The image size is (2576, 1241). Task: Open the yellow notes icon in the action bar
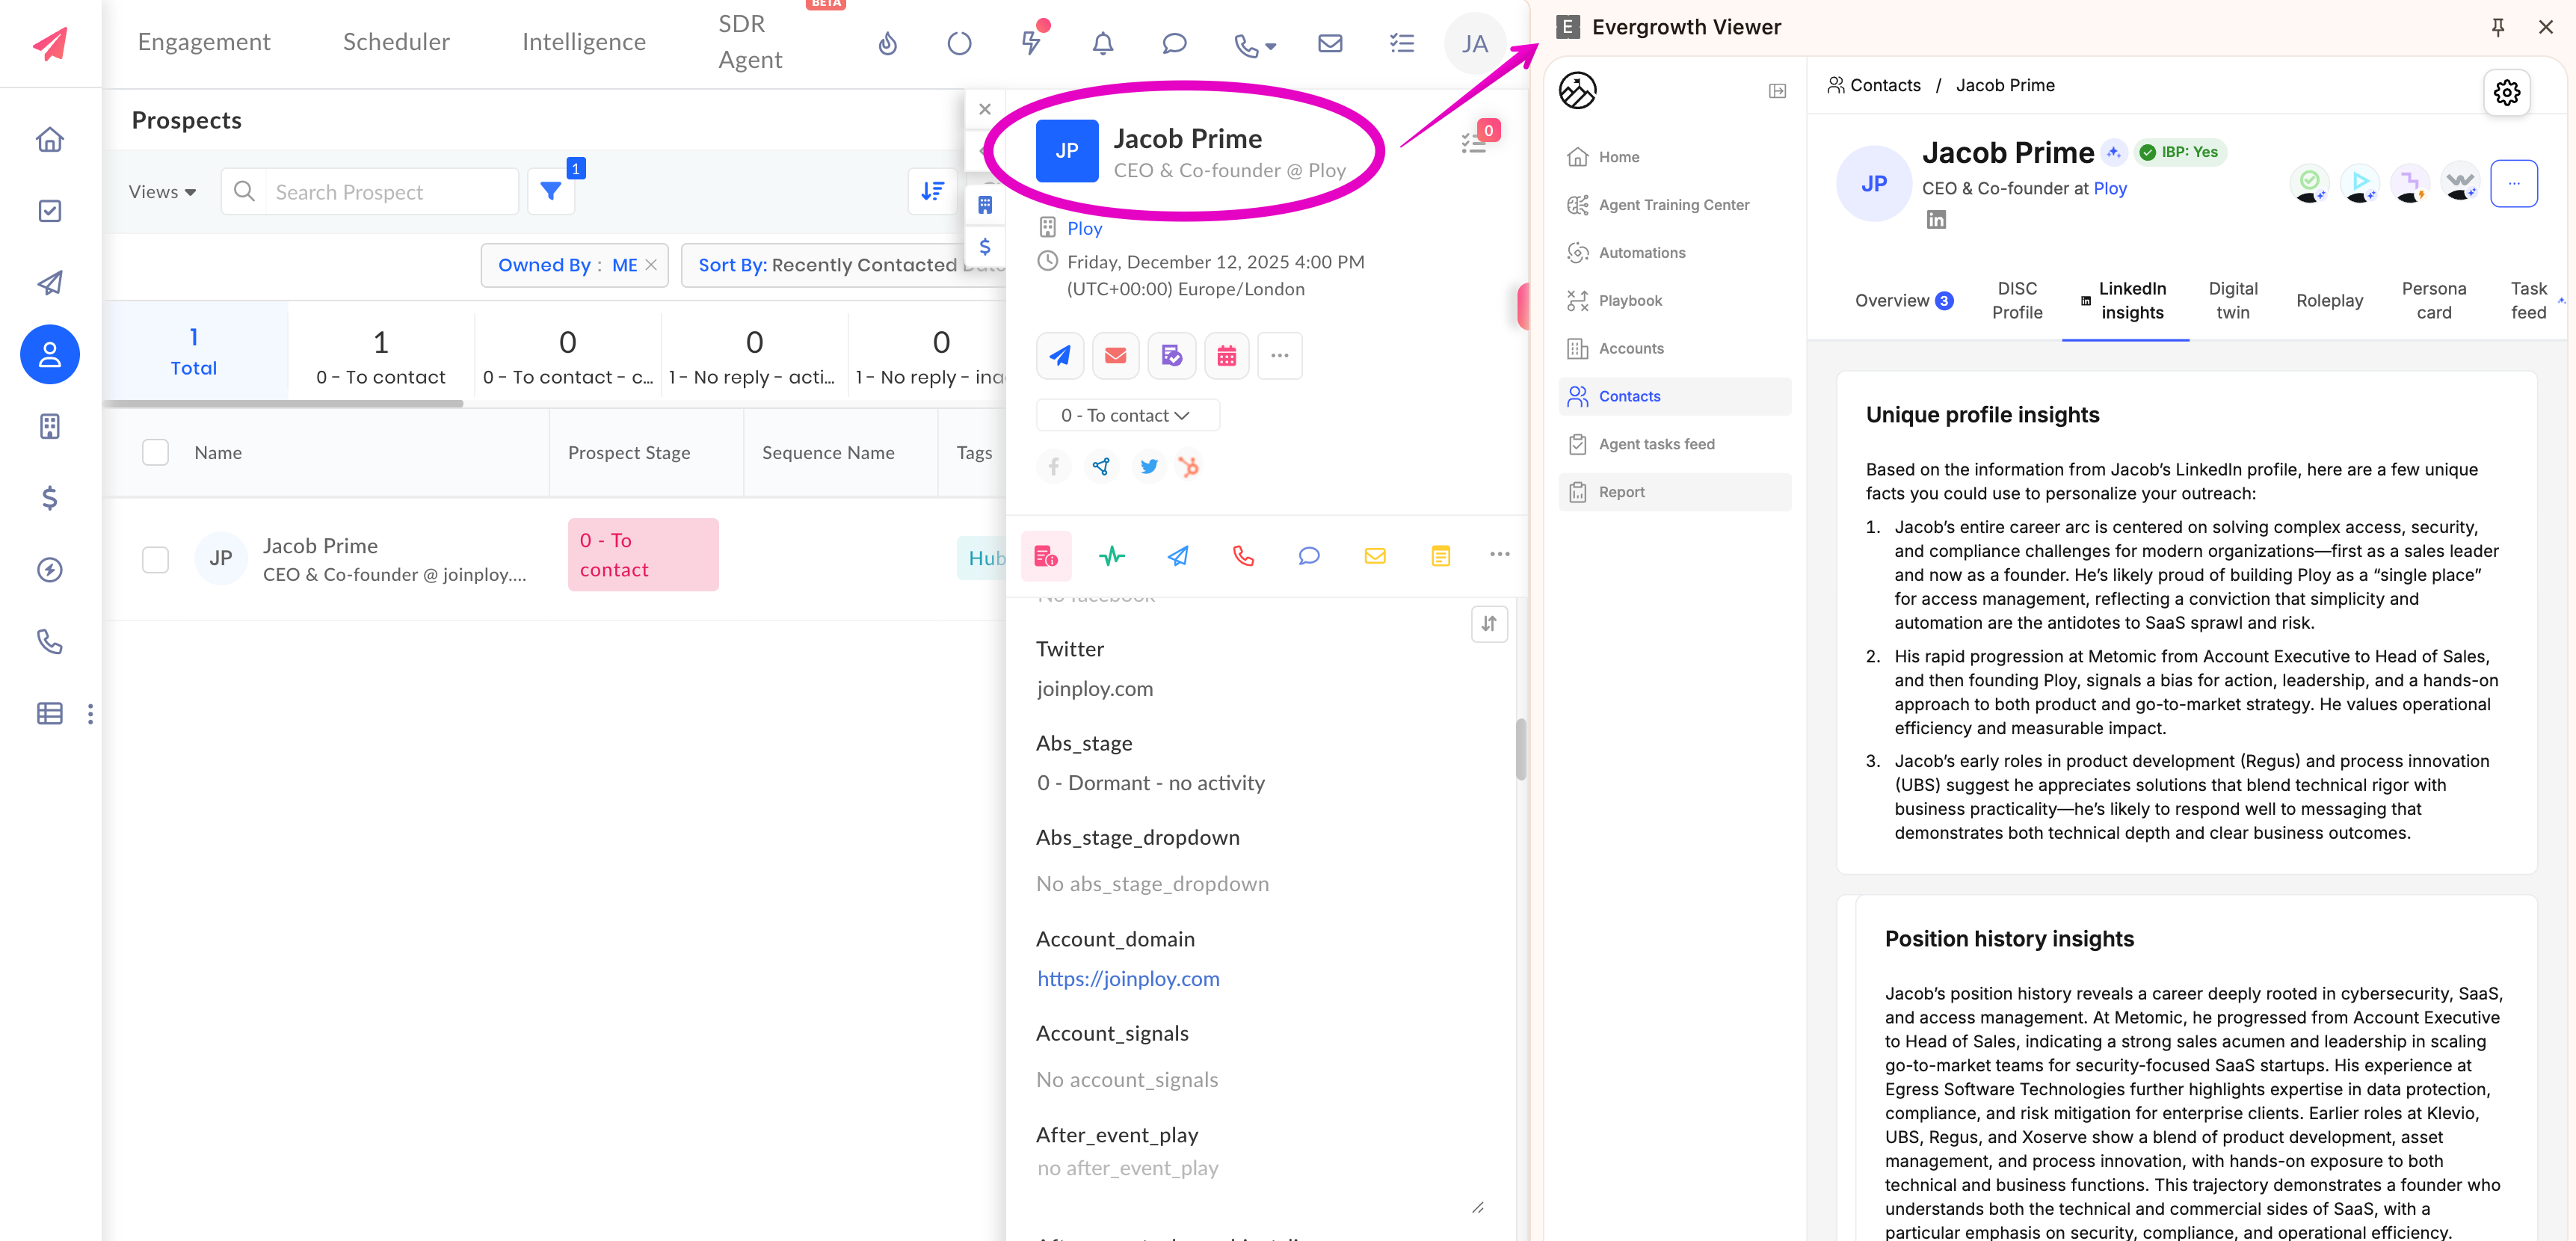pos(1440,556)
